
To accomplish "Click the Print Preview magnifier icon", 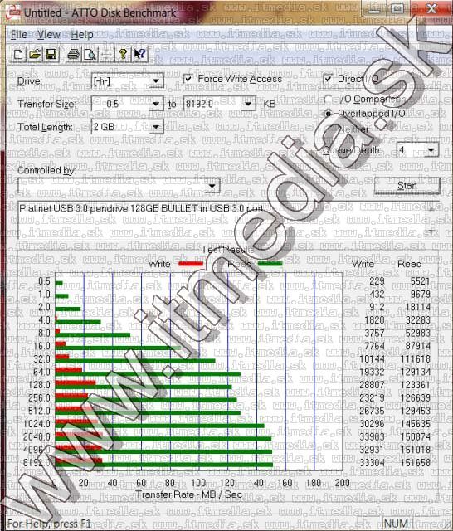I will click(90, 54).
